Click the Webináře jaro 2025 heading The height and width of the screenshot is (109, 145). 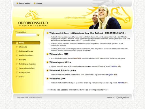click(59, 54)
